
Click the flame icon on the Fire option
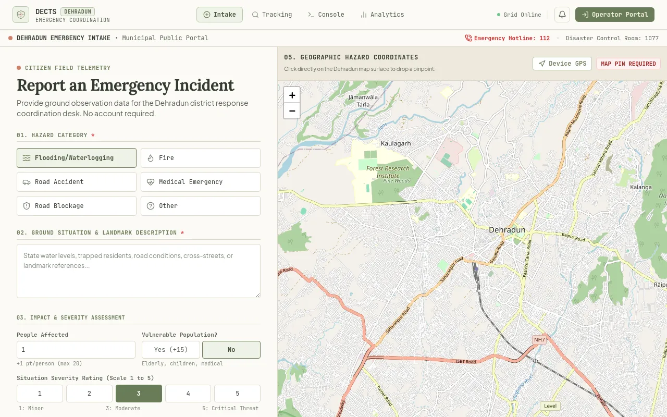pos(151,158)
